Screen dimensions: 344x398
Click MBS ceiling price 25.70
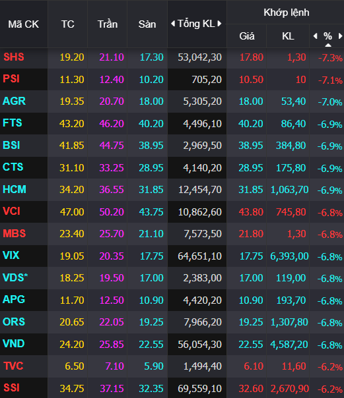pos(112,234)
